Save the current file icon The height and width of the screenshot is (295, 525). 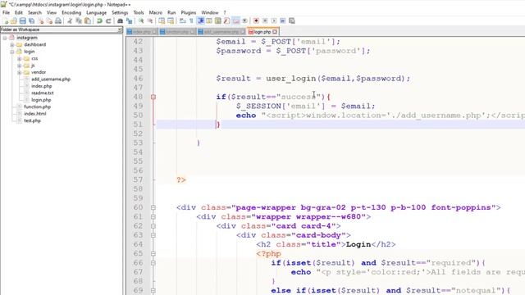[23, 20]
